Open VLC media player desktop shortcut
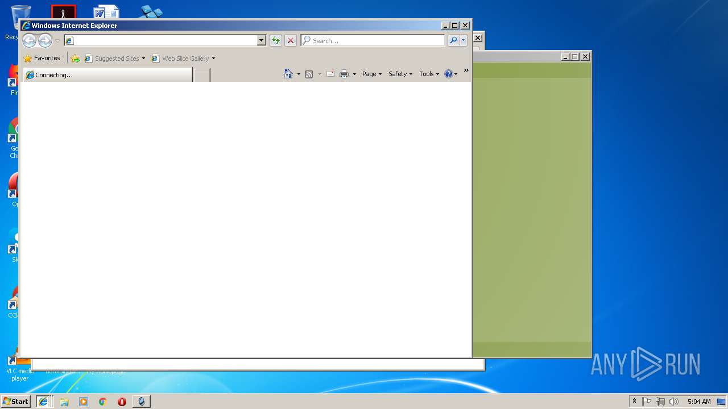 click(20, 368)
